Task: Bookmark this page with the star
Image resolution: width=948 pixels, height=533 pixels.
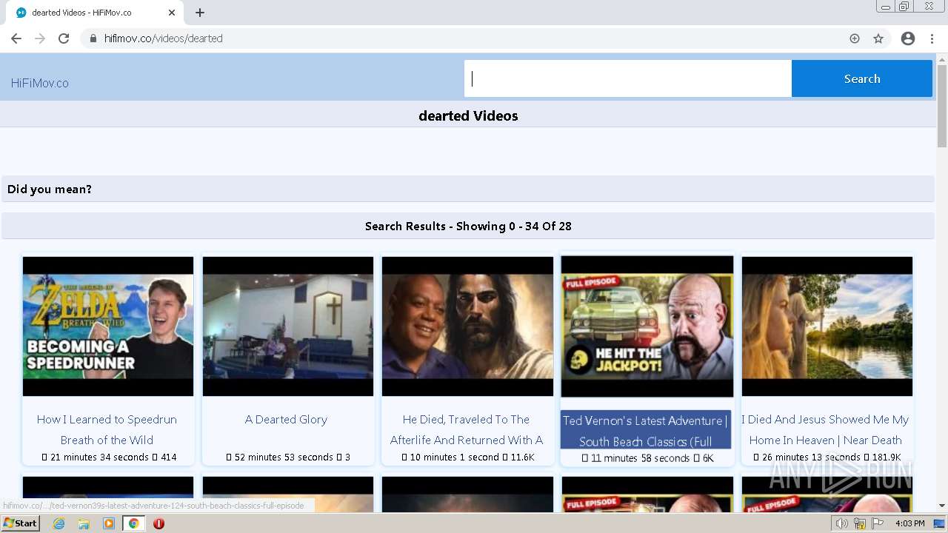Action: point(878,38)
